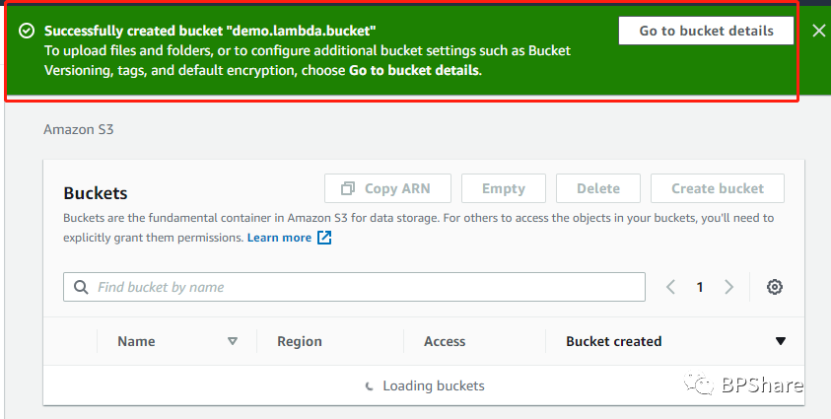Image resolution: width=831 pixels, height=419 pixels.
Task: Click the Delete bucket button
Action: pos(598,188)
